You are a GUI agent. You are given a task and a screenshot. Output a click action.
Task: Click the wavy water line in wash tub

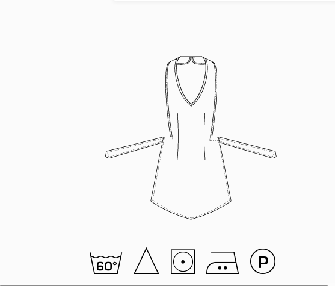pyautogui.click(x=106, y=256)
